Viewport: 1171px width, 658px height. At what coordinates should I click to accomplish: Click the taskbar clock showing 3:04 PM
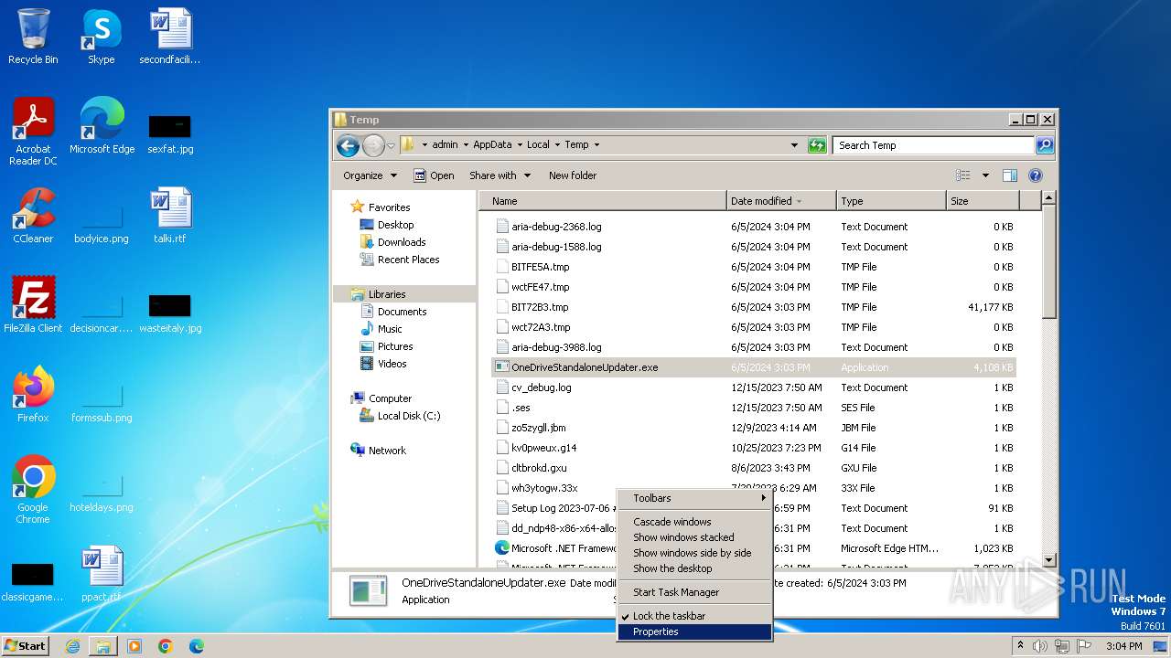click(x=1123, y=646)
